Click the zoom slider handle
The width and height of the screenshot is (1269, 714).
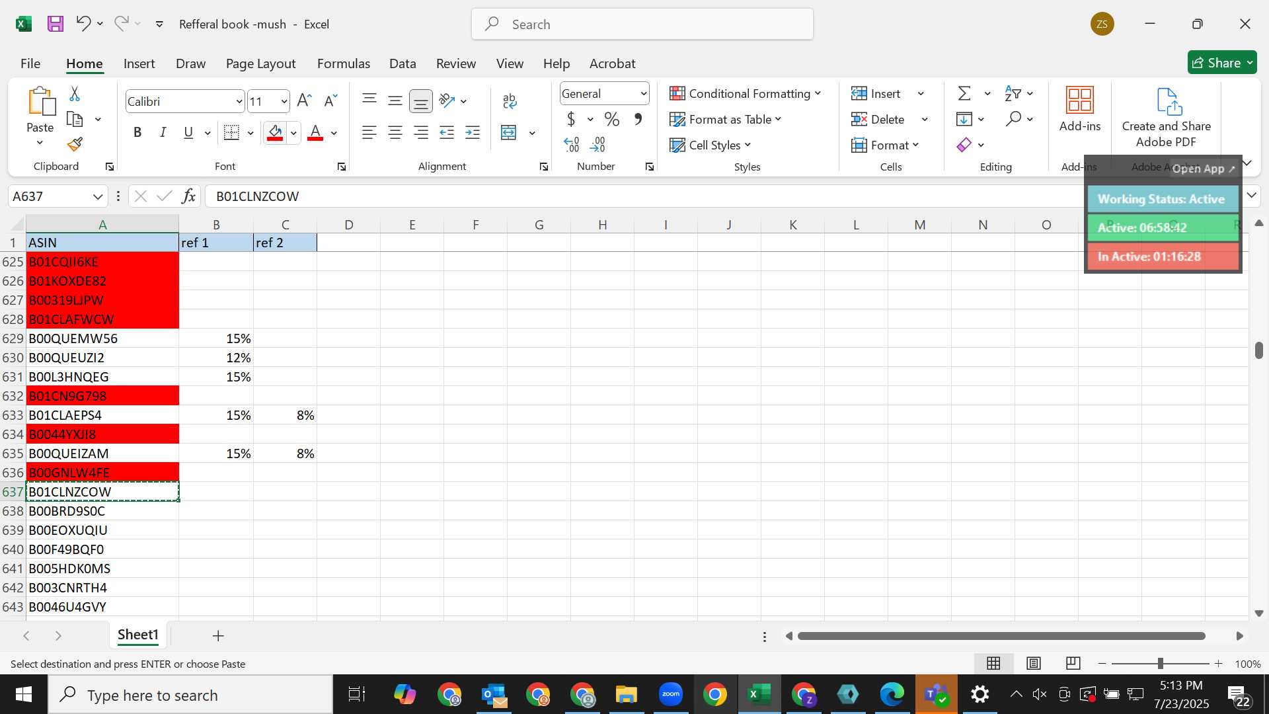(x=1160, y=663)
